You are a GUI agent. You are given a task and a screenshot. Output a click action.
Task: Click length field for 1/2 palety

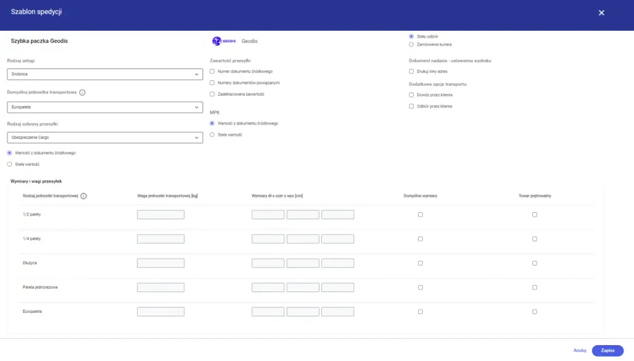pos(268,214)
